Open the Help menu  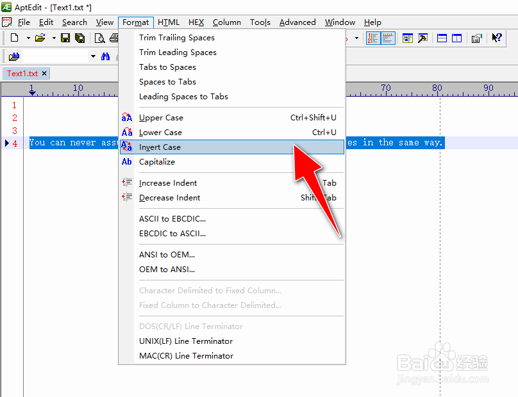tap(372, 22)
